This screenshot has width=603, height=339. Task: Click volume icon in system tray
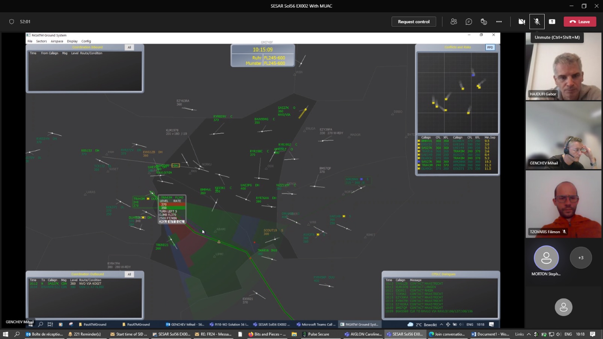click(558, 334)
